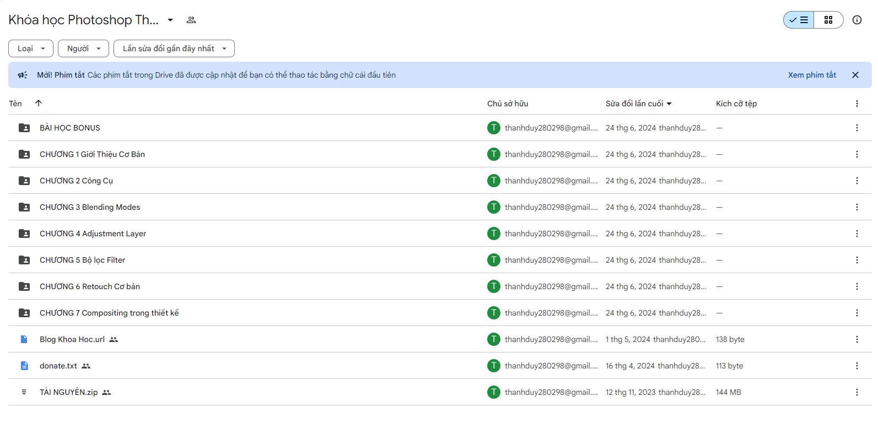Click the CHƯƠNG 4 Adjustment Layer folder icon
This screenshot has width=878, height=434.
tap(24, 234)
